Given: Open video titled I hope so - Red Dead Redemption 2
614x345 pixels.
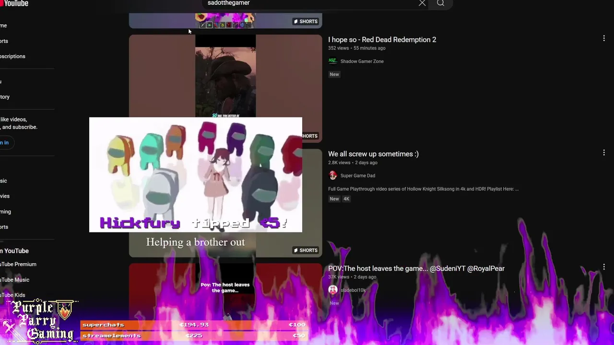Looking at the screenshot, I should [x=382, y=40].
